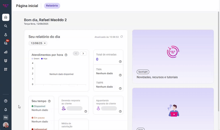Open the contacts person icon in the sidebar
This screenshot has height=130, width=220.
click(x=6, y=35)
